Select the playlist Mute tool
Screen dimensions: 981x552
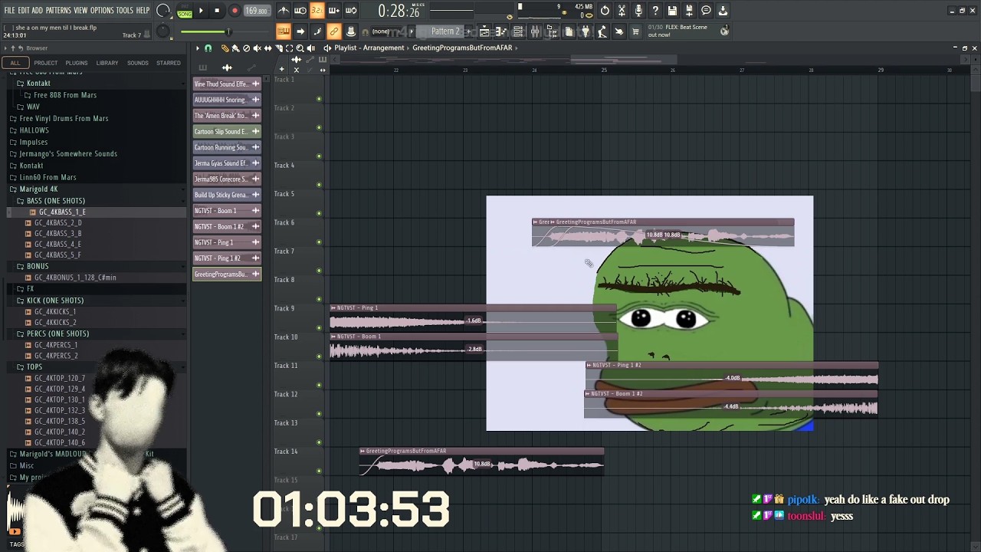coord(257,48)
